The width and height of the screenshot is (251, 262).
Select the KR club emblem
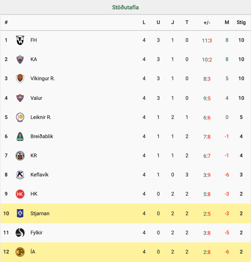click(20, 156)
